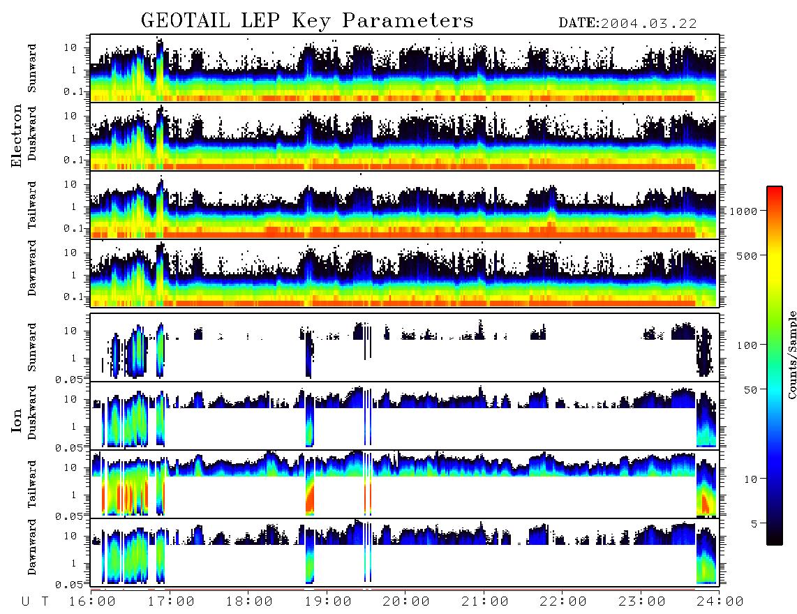Click the colorbar '50' tick label
797x614 pixels.
coord(750,389)
